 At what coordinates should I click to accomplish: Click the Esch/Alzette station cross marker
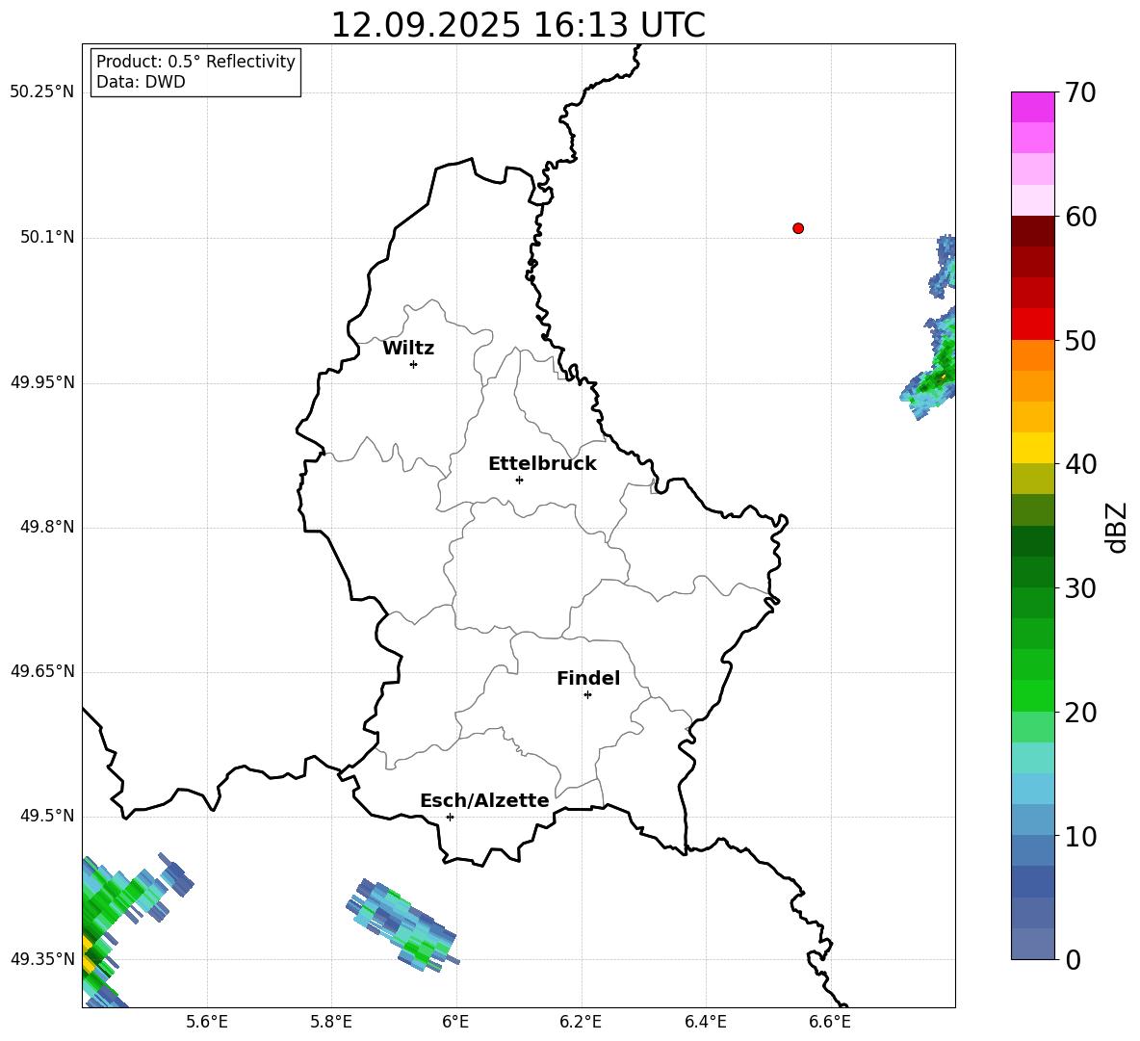(x=450, y=817)
